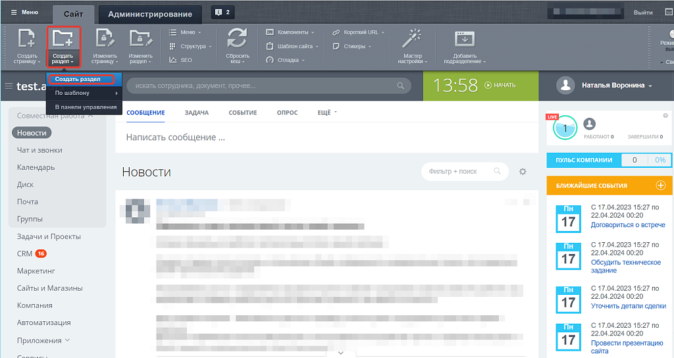The height and width of the screenshot is (358, 674).
Task: Open Диск in sidebar
Action: (26, 184)
